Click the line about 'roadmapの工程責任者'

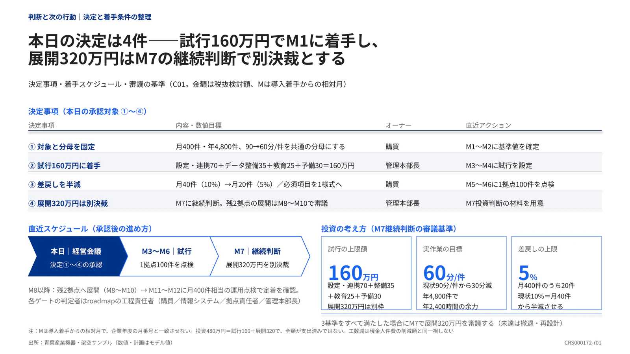(x=165, y=301)
